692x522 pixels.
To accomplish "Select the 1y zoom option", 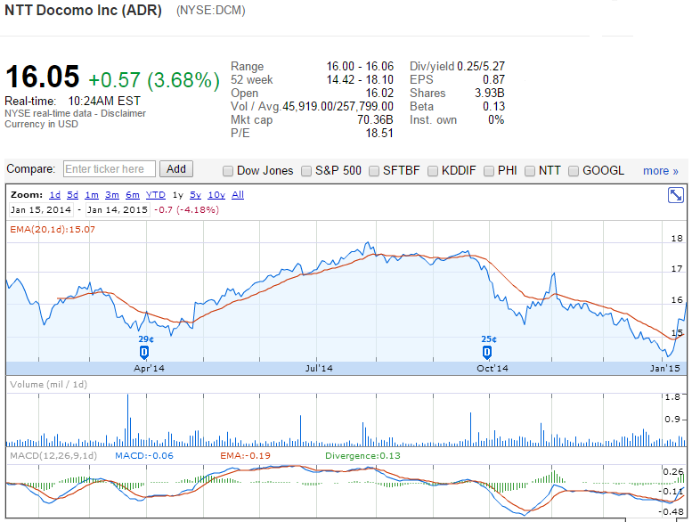I will [178, 194].
